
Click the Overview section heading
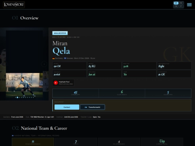pos(29,18)
